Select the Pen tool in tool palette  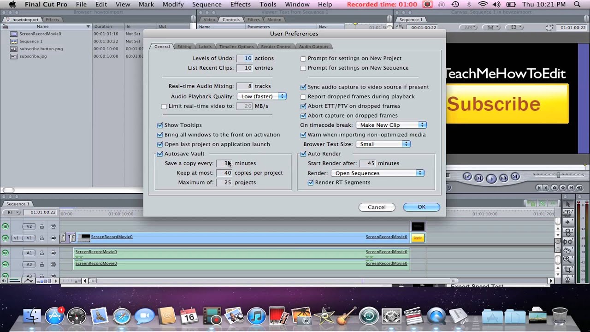point(568,279)
